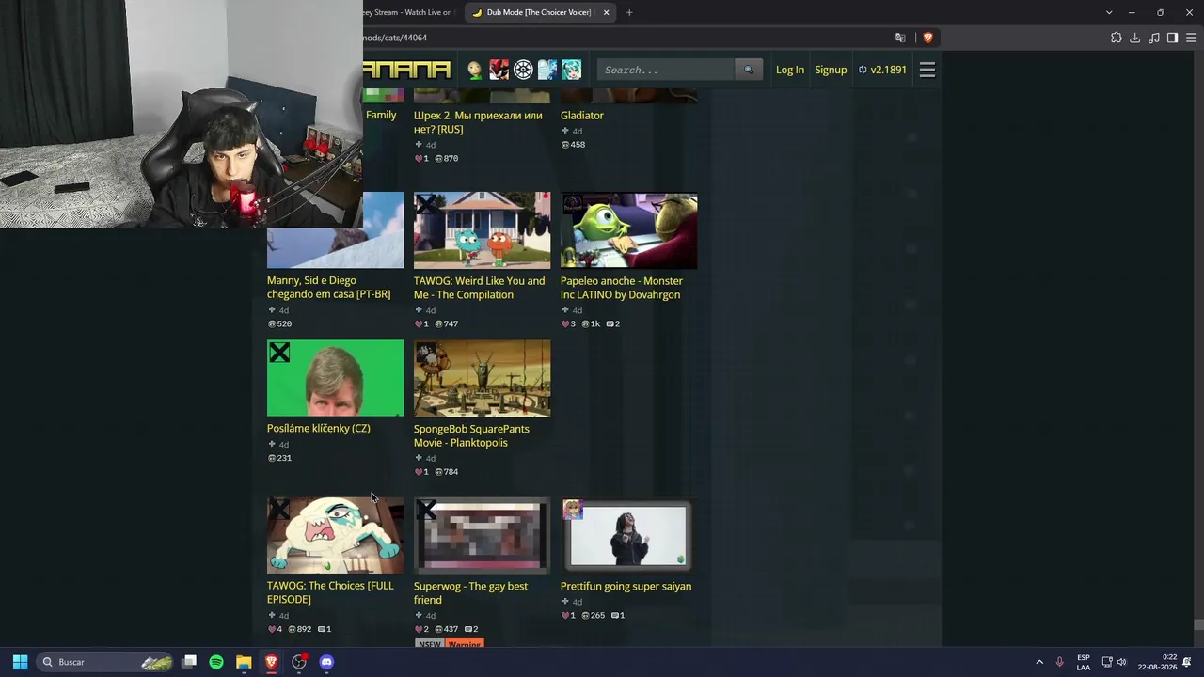Open browser extensions puzzle icon

coord(1117,38)
